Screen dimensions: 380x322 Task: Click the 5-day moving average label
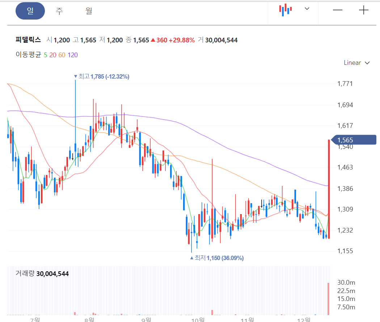click(46, 55)
